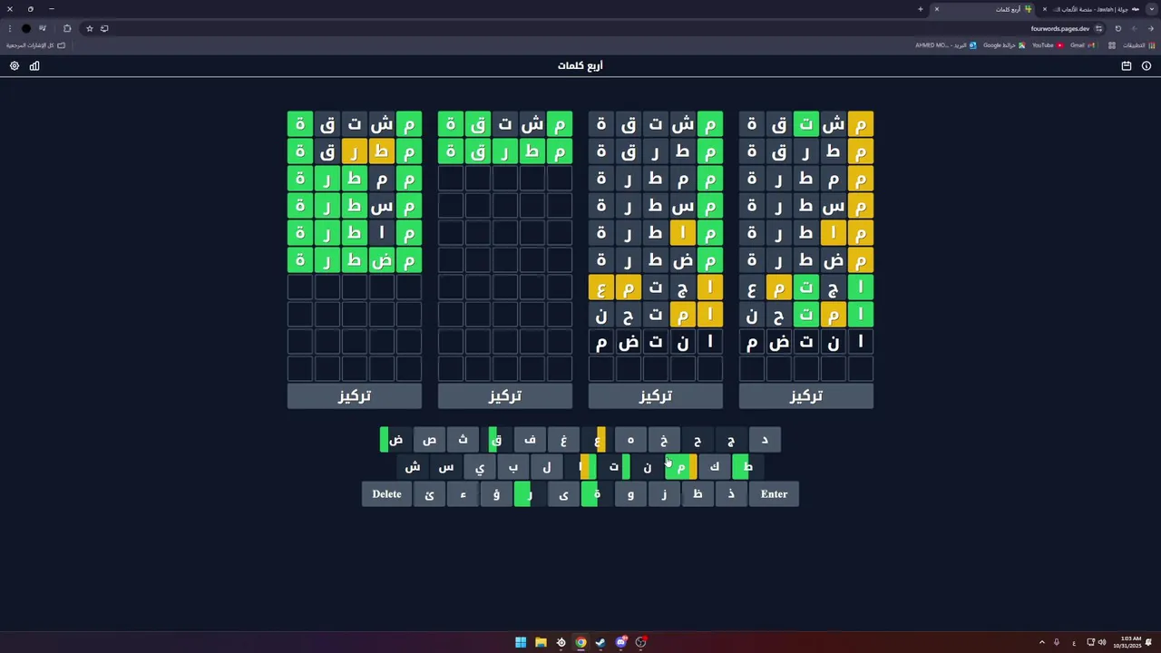This screenshot has width=1161, height=653.
Task: Tap the ط key on game keyboard
Action: [x=748, y=467]
